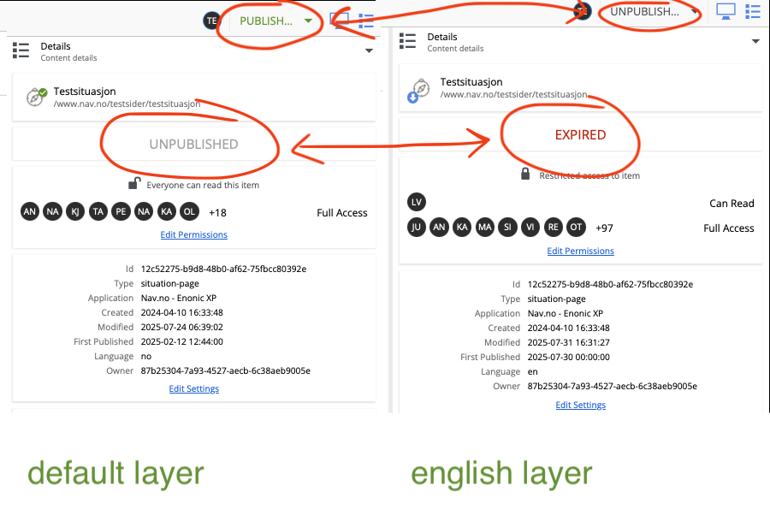Click Id value in english layer panel
Image resolution: width=770 pixels, height=521 pixels.
(610, 284)
